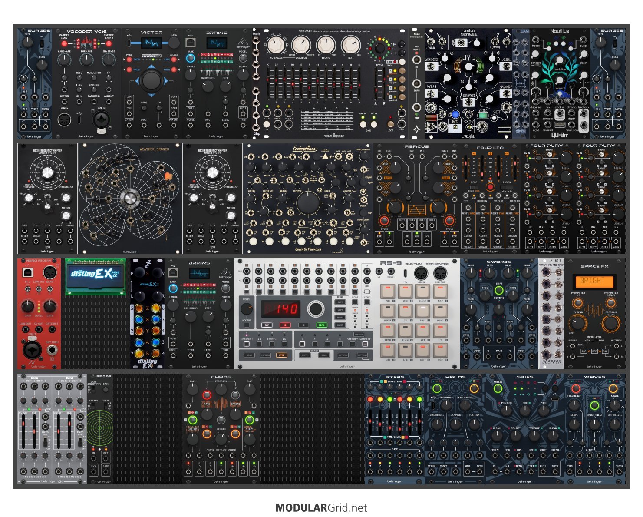Enable AUTOFILL on RS-9
The image size is (643, 517).
click(x=343, y=355)
